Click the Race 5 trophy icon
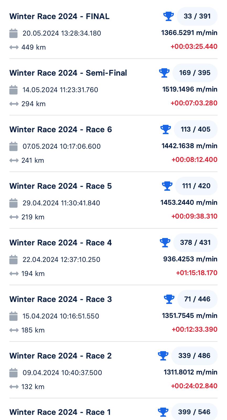This screenshot has height=420, width=227. coord(167,186)
